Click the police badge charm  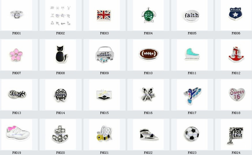pyautogui.click(x=236, y=14)
